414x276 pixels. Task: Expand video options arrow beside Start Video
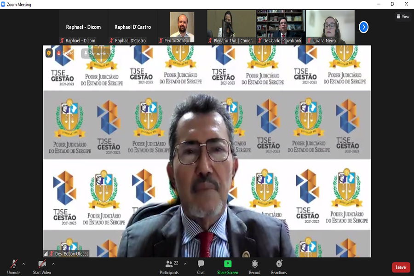[53, 264]
